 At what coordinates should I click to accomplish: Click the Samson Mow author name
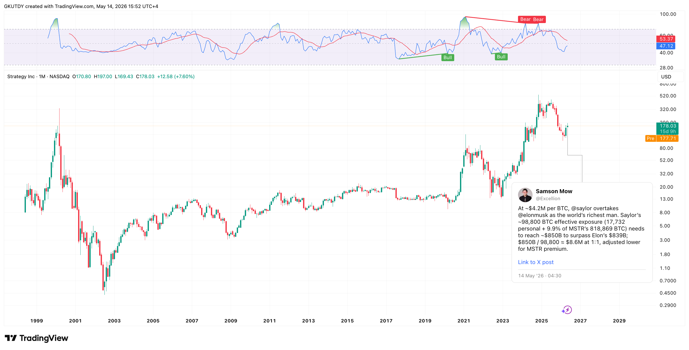pos(554,191)
